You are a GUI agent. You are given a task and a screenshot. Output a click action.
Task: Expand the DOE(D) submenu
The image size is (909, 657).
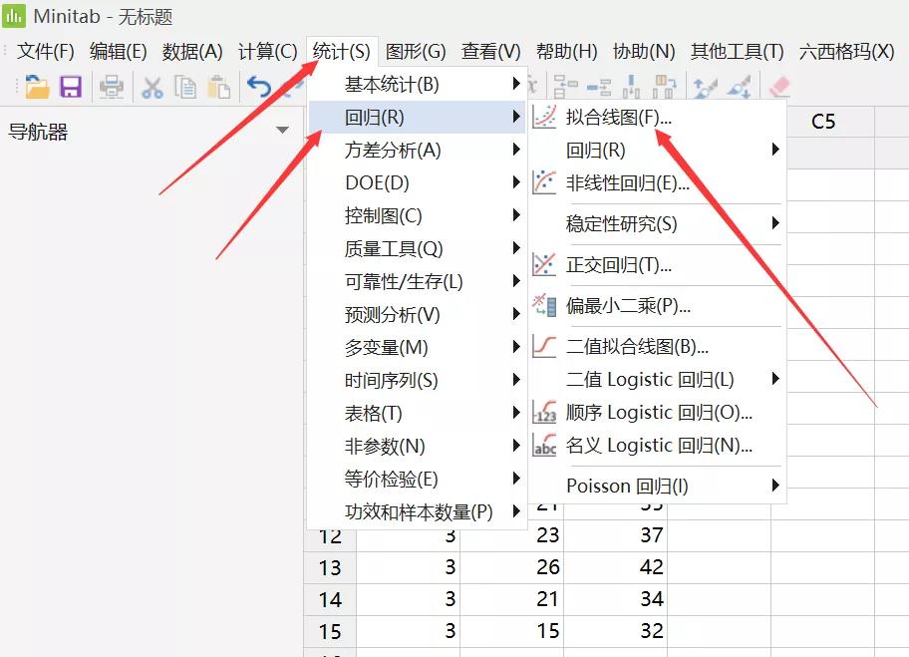tap(417, 182)
